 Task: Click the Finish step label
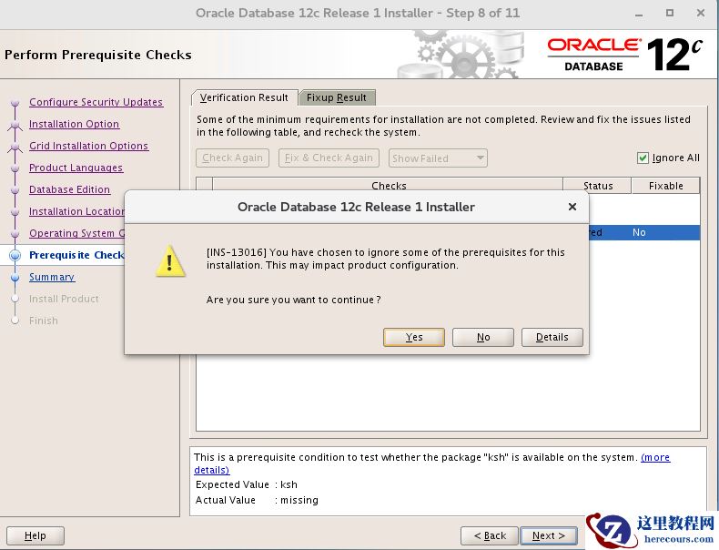pyautogui.click(x=44, y=321)
